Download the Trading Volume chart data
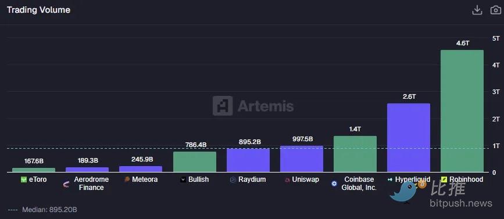 click(477, 10)
